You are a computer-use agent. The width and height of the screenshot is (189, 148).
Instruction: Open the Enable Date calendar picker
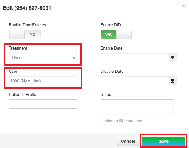coord(173,58)
